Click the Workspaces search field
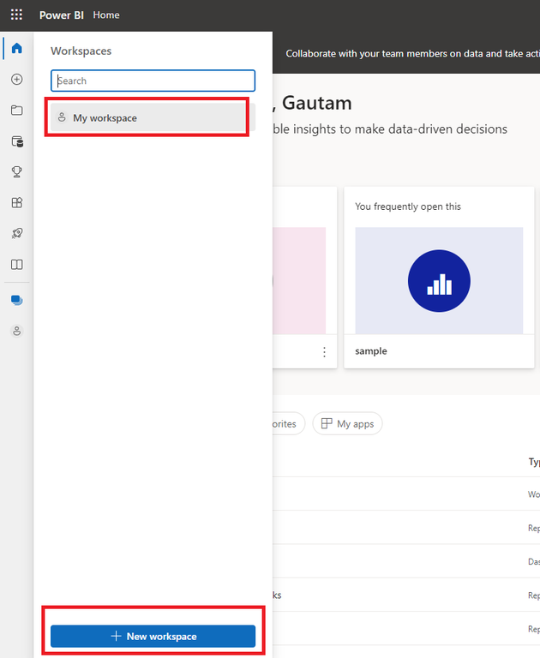The image size is (540, 658). coord(153,81)
